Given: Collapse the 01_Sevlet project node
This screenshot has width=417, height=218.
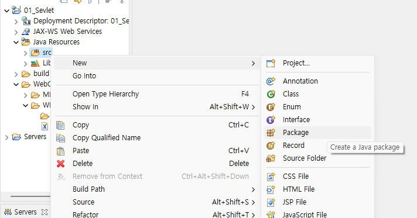Looking at the screenshot, I should point(6,11).
